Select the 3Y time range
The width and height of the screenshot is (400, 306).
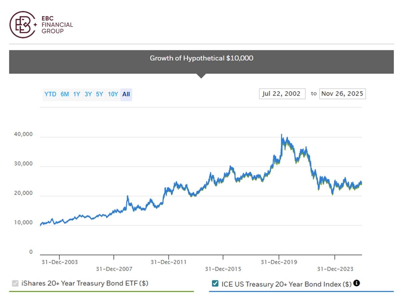point(88,94)
